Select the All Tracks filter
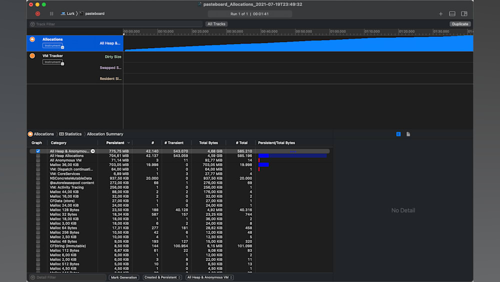This screenshot has height=282, width=500. coord(216,24)
